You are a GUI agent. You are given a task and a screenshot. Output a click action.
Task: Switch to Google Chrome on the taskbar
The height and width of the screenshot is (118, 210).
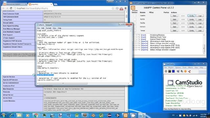[x=36, y=115]
